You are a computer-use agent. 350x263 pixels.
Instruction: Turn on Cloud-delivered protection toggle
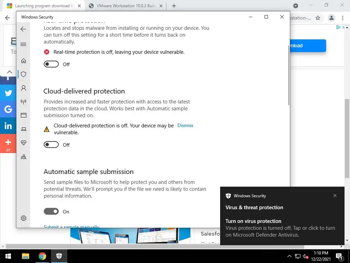51,145
